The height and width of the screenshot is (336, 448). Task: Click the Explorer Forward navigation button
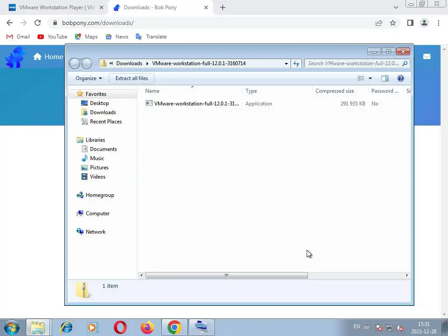click(x=87, y=63)
